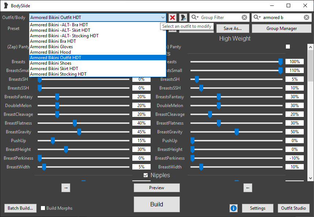Click scrollbar up arrow in slider panel
The height and width of the screenshot is (217, 314).
[x=310, y=47]
